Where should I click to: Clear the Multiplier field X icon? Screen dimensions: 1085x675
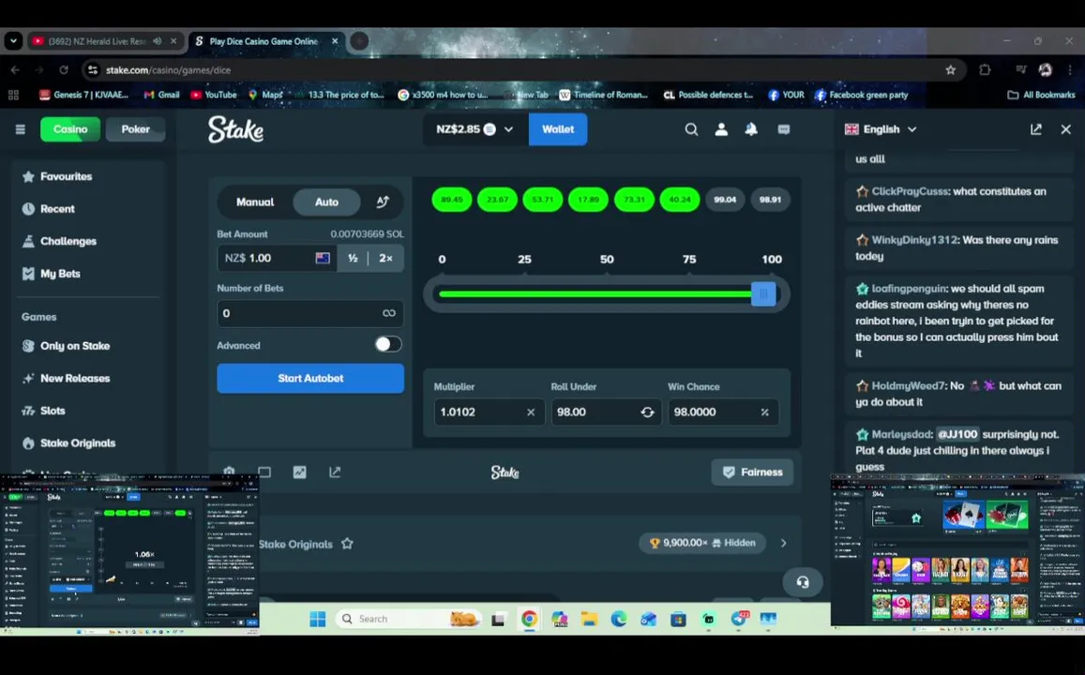tap(531, 412)
